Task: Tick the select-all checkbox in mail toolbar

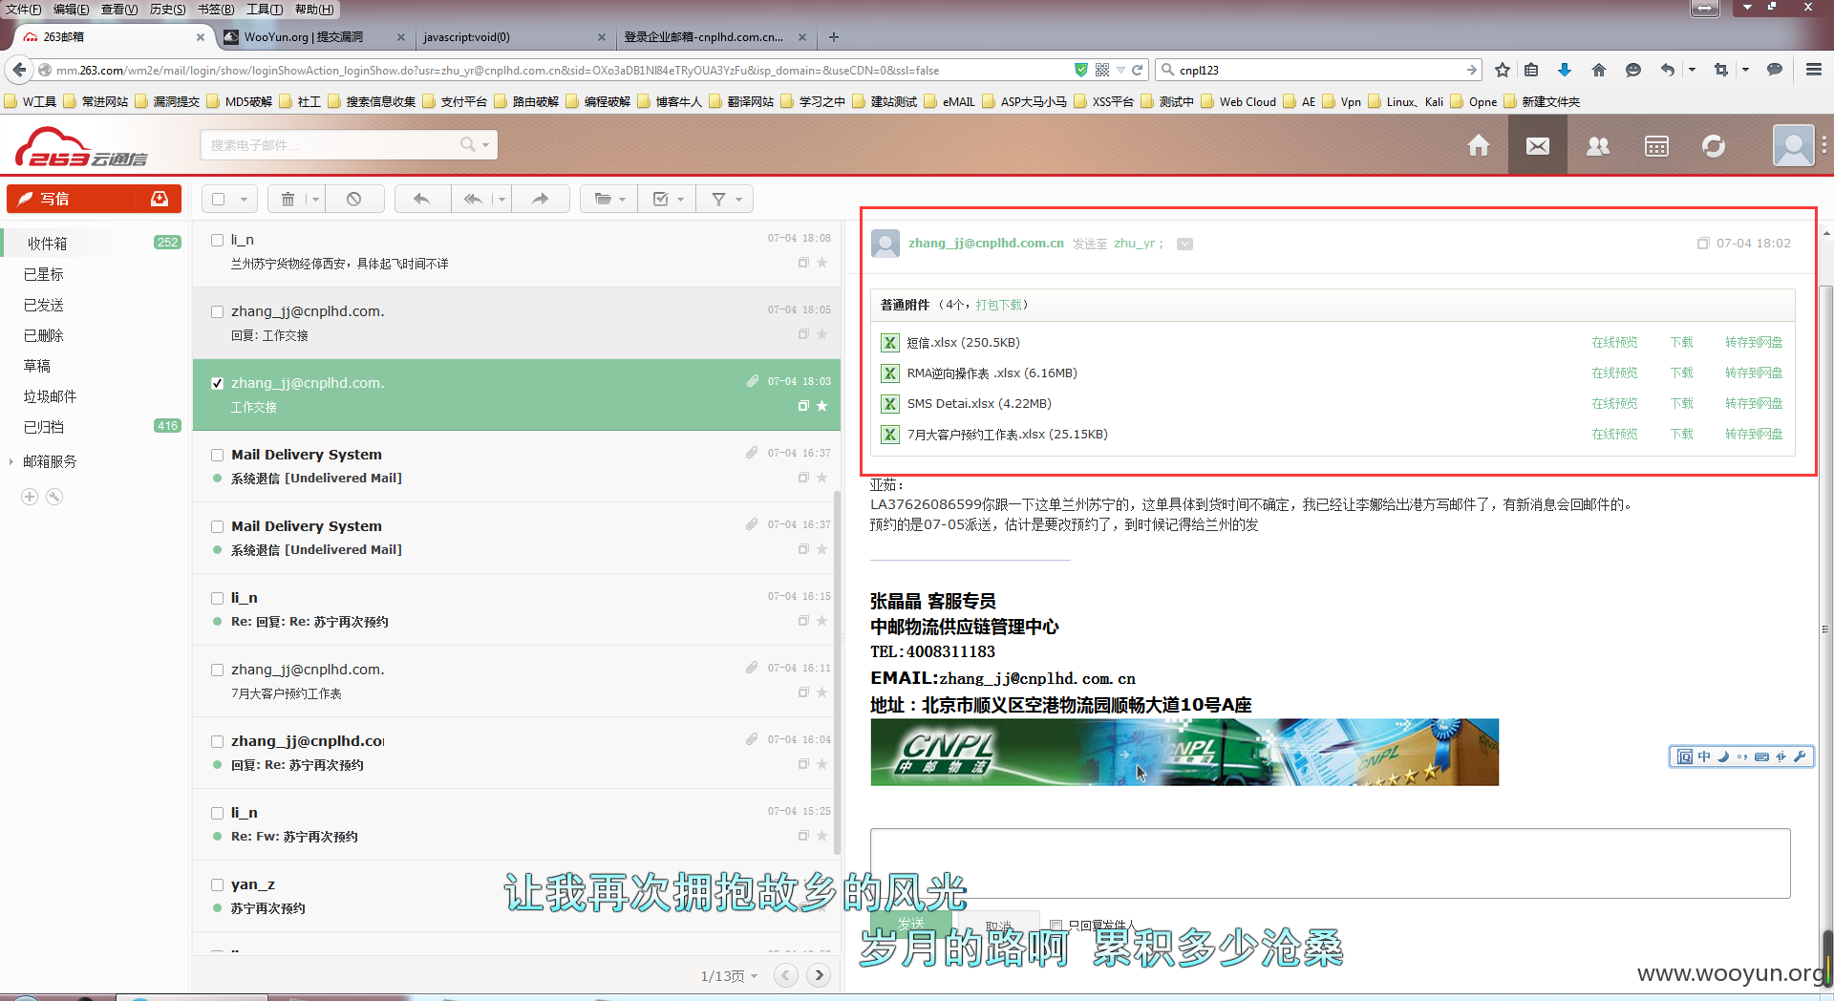Action: tap(219, 199)
